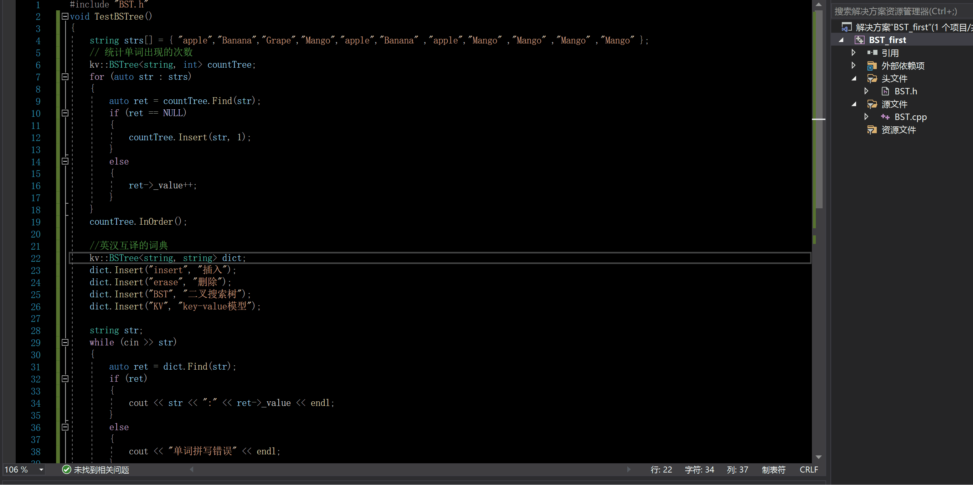
Task: Click the 'ret->_value++;' statement
Action: point(163,185)
